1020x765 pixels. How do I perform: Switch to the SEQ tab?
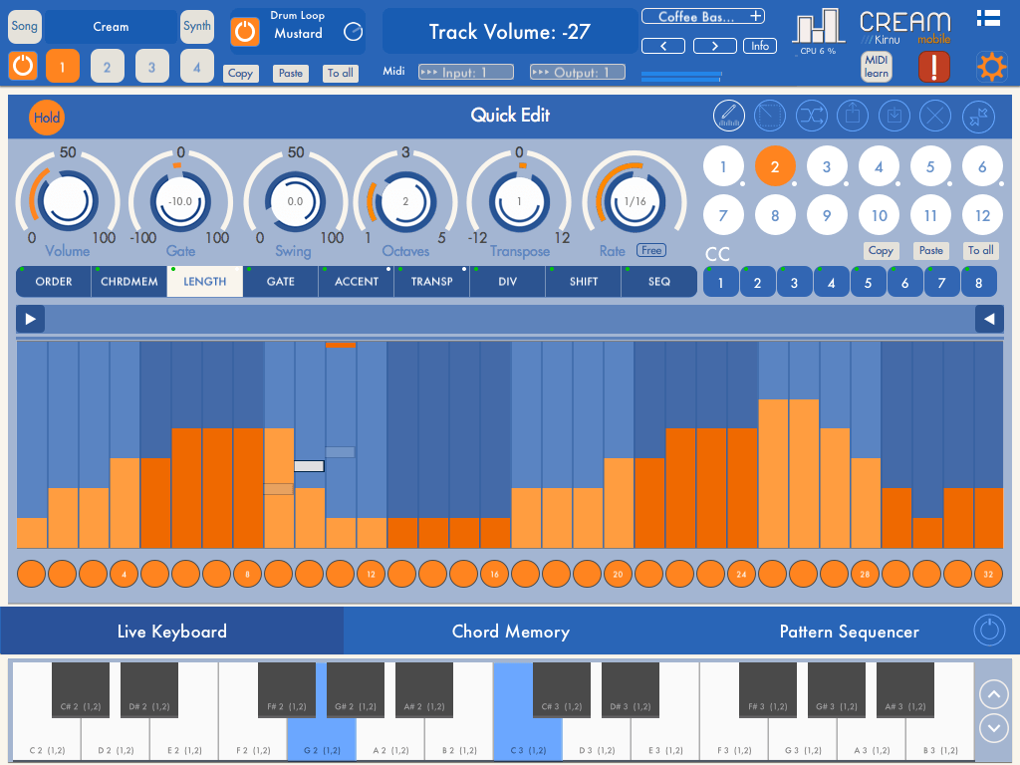coord(659,282)
